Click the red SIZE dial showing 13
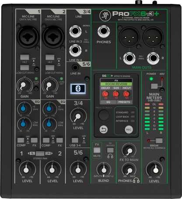This screenshot has width=182, height=199. [x=116, y=93]
